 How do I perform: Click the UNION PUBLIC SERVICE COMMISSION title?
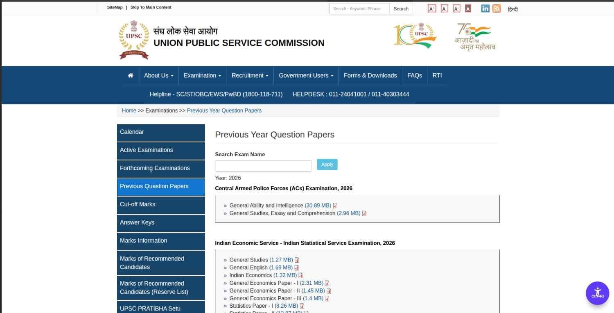[x=239, y=43]
